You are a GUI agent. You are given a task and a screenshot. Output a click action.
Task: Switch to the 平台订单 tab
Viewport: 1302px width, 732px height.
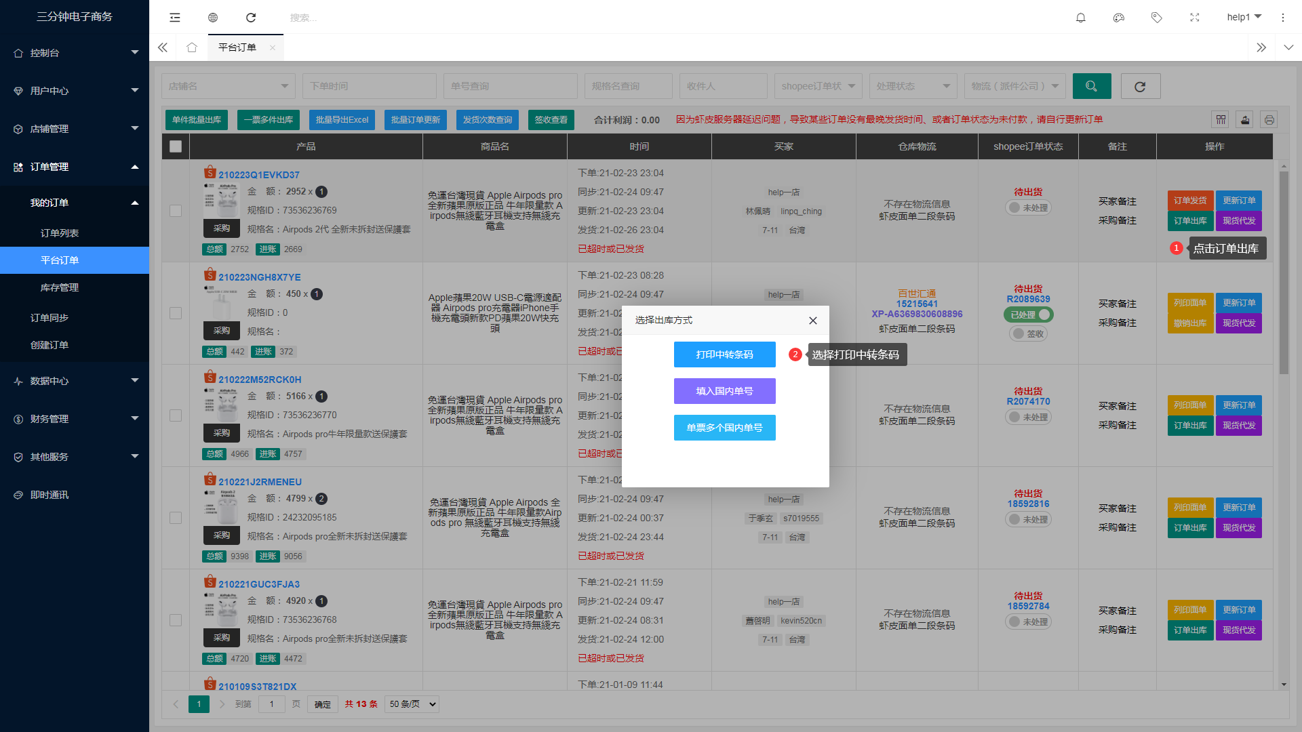[237, 47]
